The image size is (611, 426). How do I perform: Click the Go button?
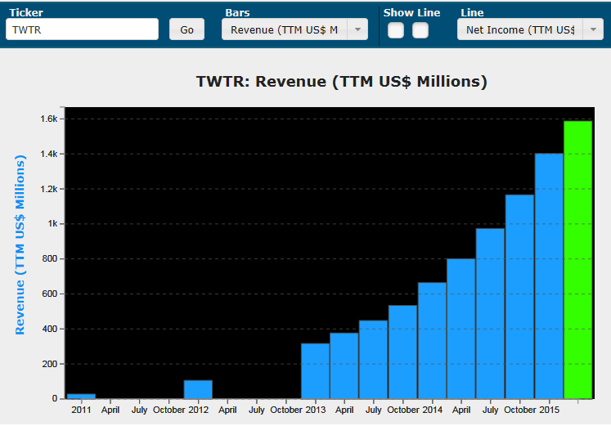(x=186, y=29)
